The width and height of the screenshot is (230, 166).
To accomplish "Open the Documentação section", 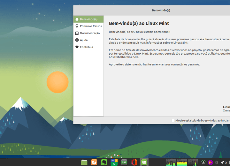I will click(88, 33).
